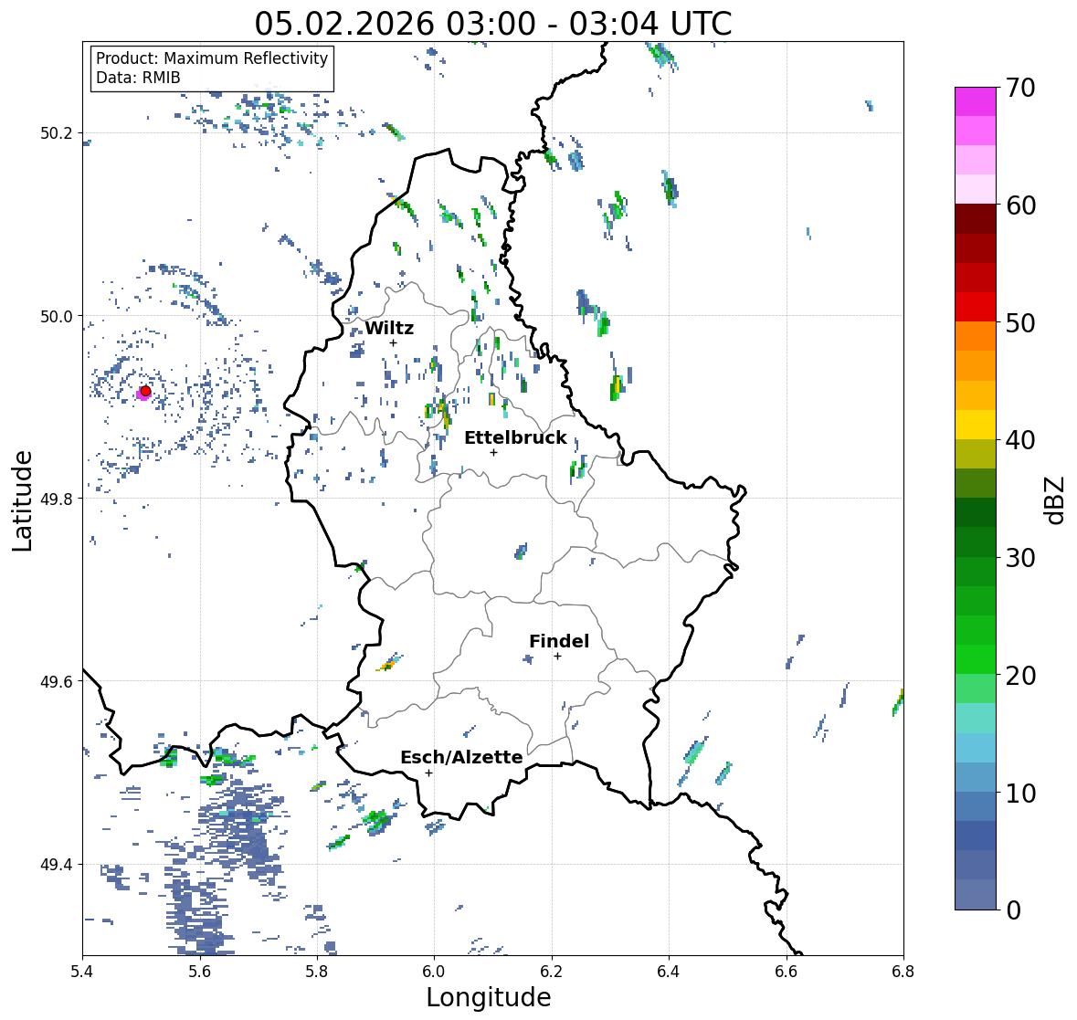Image resolution: width=1077 pixels, height=1020 pixels.
Task: Click the Ettelbruck station label
Action: click(515, 438)
